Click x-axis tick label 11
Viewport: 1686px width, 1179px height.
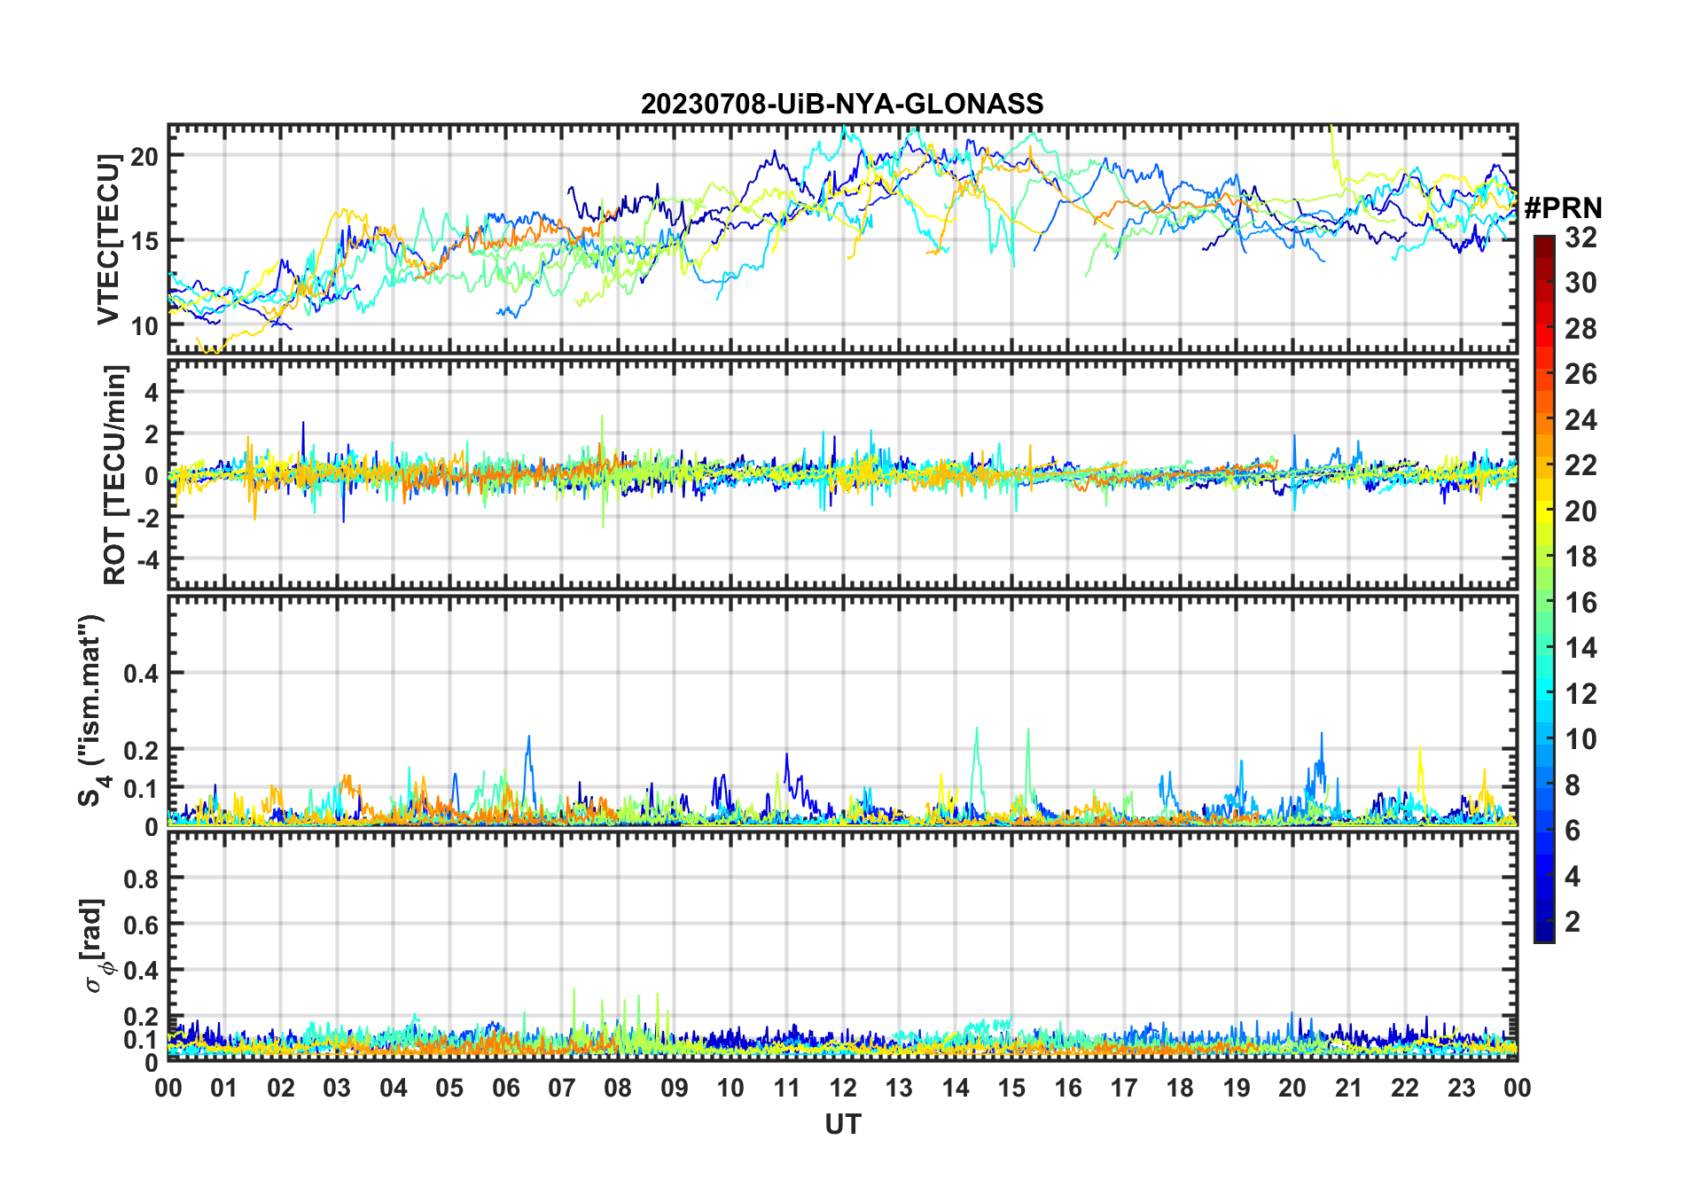787,1088
